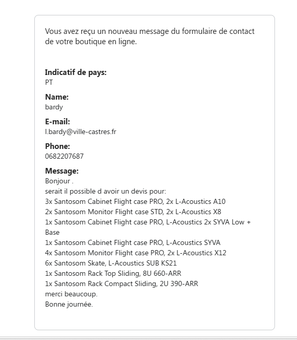Click the L-Acoustics X12 monitor case line

pyautogui.click(x=136, y=253)
